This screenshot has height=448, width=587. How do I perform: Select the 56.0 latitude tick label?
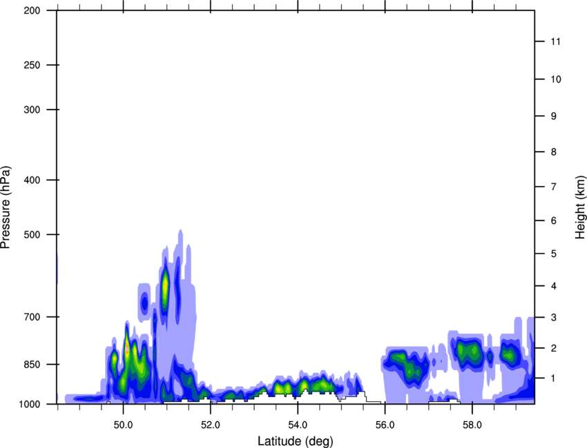click(385, 423)
